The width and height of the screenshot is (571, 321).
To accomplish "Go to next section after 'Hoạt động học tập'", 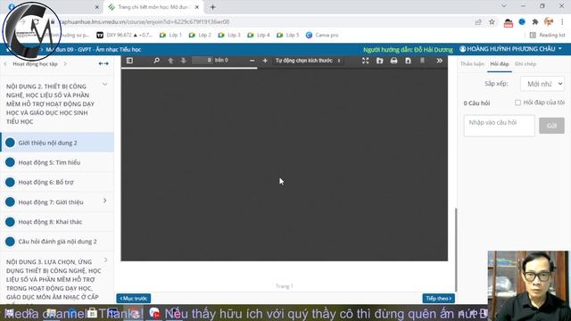I will [65, 63].
